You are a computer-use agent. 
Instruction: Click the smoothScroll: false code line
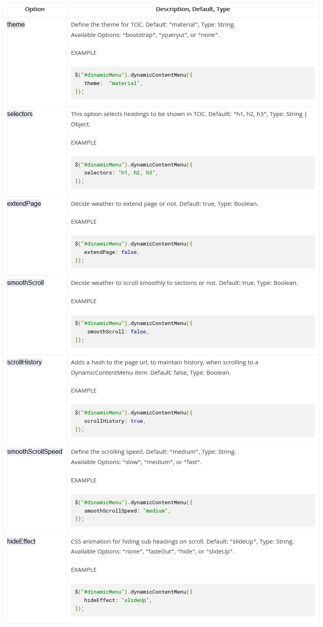118,332
